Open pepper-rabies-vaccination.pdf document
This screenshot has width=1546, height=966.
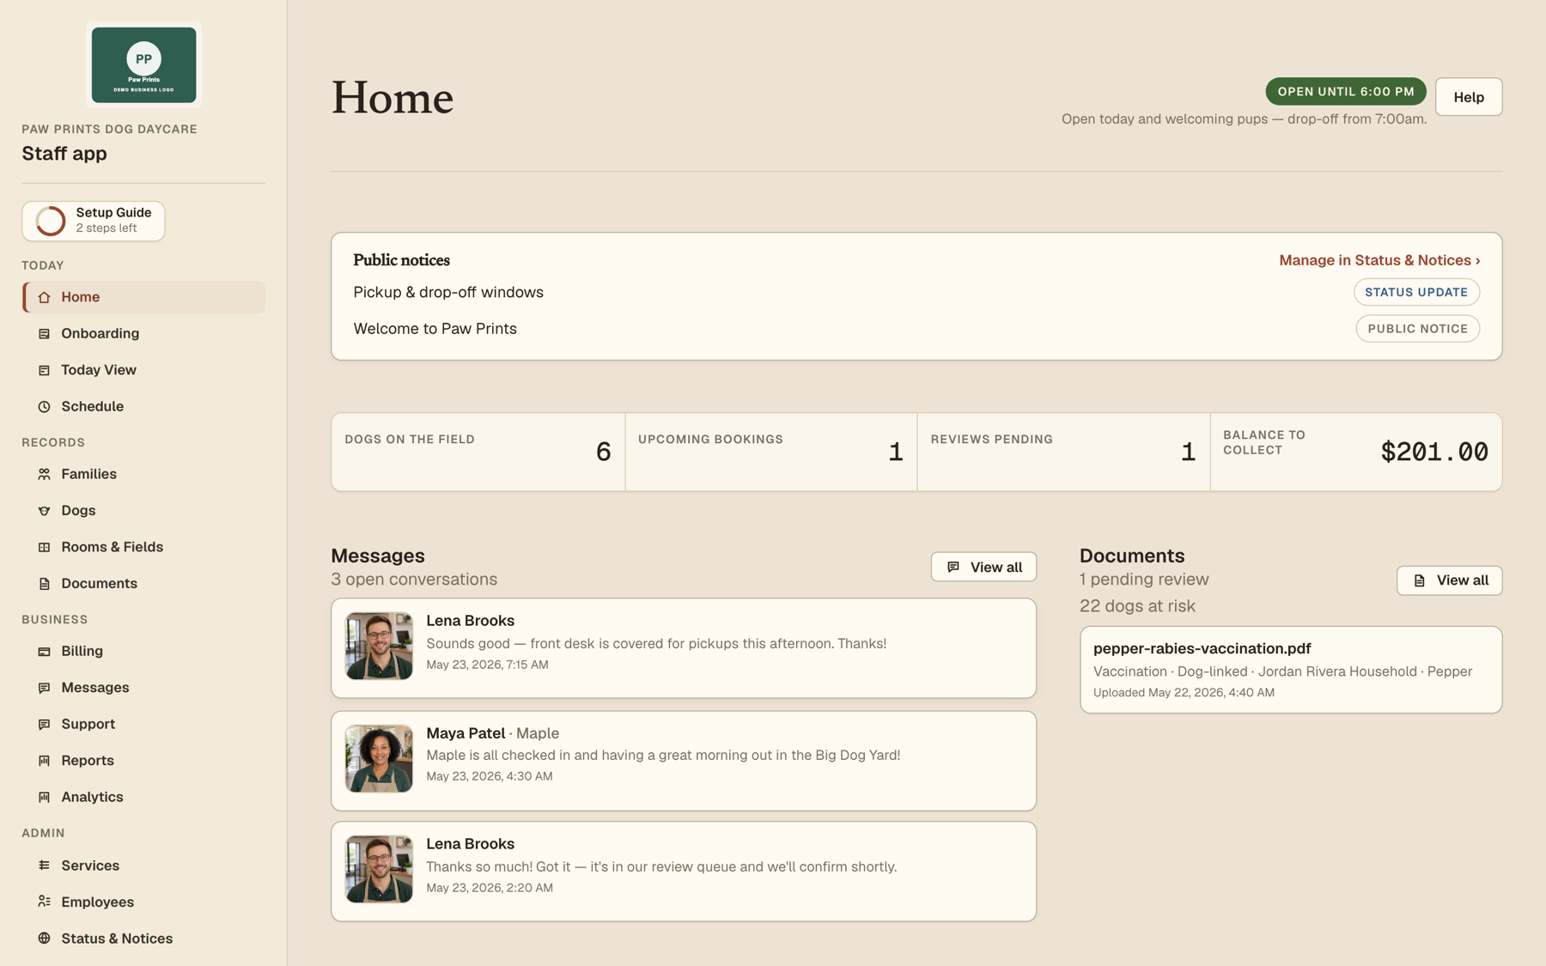(x=1291, y=670)
